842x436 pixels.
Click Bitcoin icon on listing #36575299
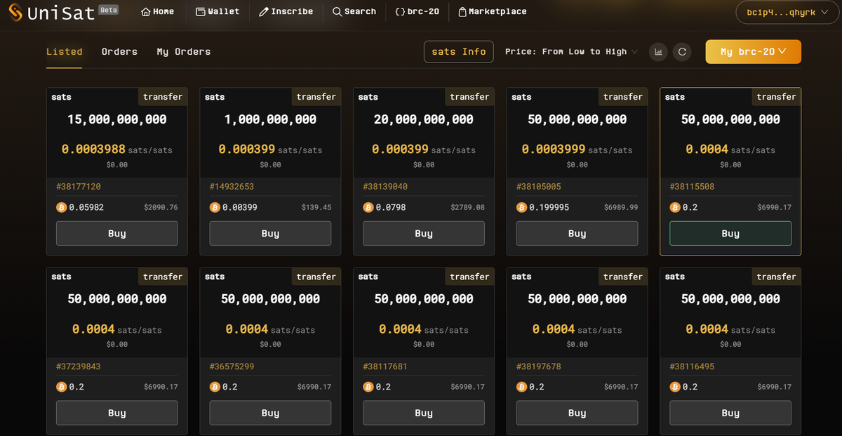(x=215, y=387)
